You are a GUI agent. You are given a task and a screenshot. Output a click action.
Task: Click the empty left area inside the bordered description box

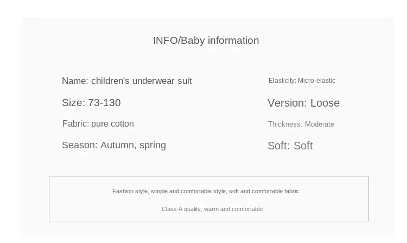(x=76, y=199)
